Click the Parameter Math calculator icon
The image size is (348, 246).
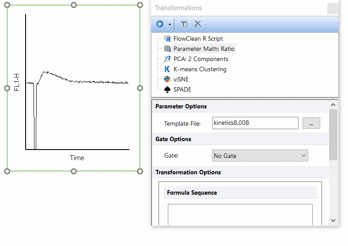point(167,49)
